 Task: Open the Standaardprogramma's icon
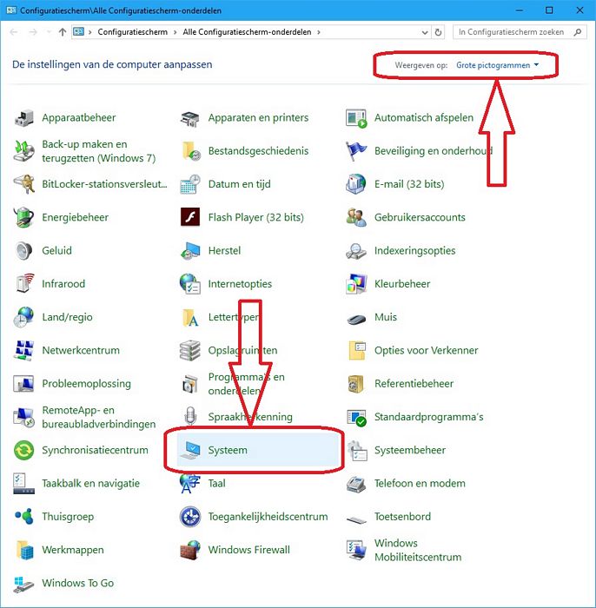(x=356, y=417)
